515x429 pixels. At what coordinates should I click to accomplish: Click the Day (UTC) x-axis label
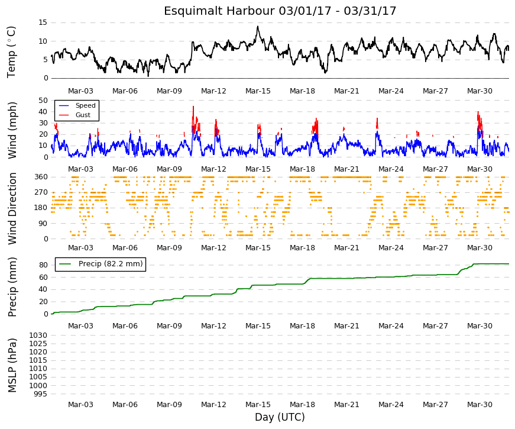280,418
